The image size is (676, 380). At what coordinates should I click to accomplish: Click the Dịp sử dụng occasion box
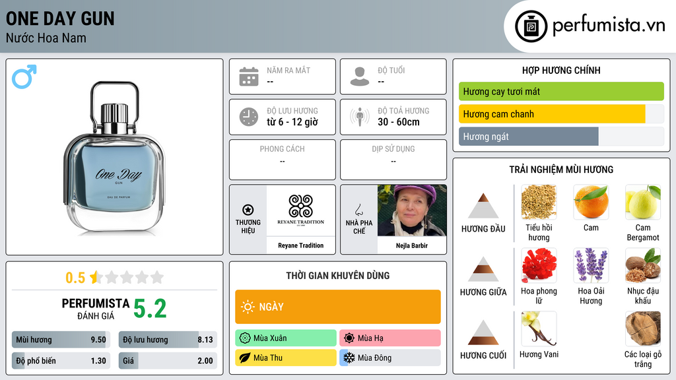(393, 160)
